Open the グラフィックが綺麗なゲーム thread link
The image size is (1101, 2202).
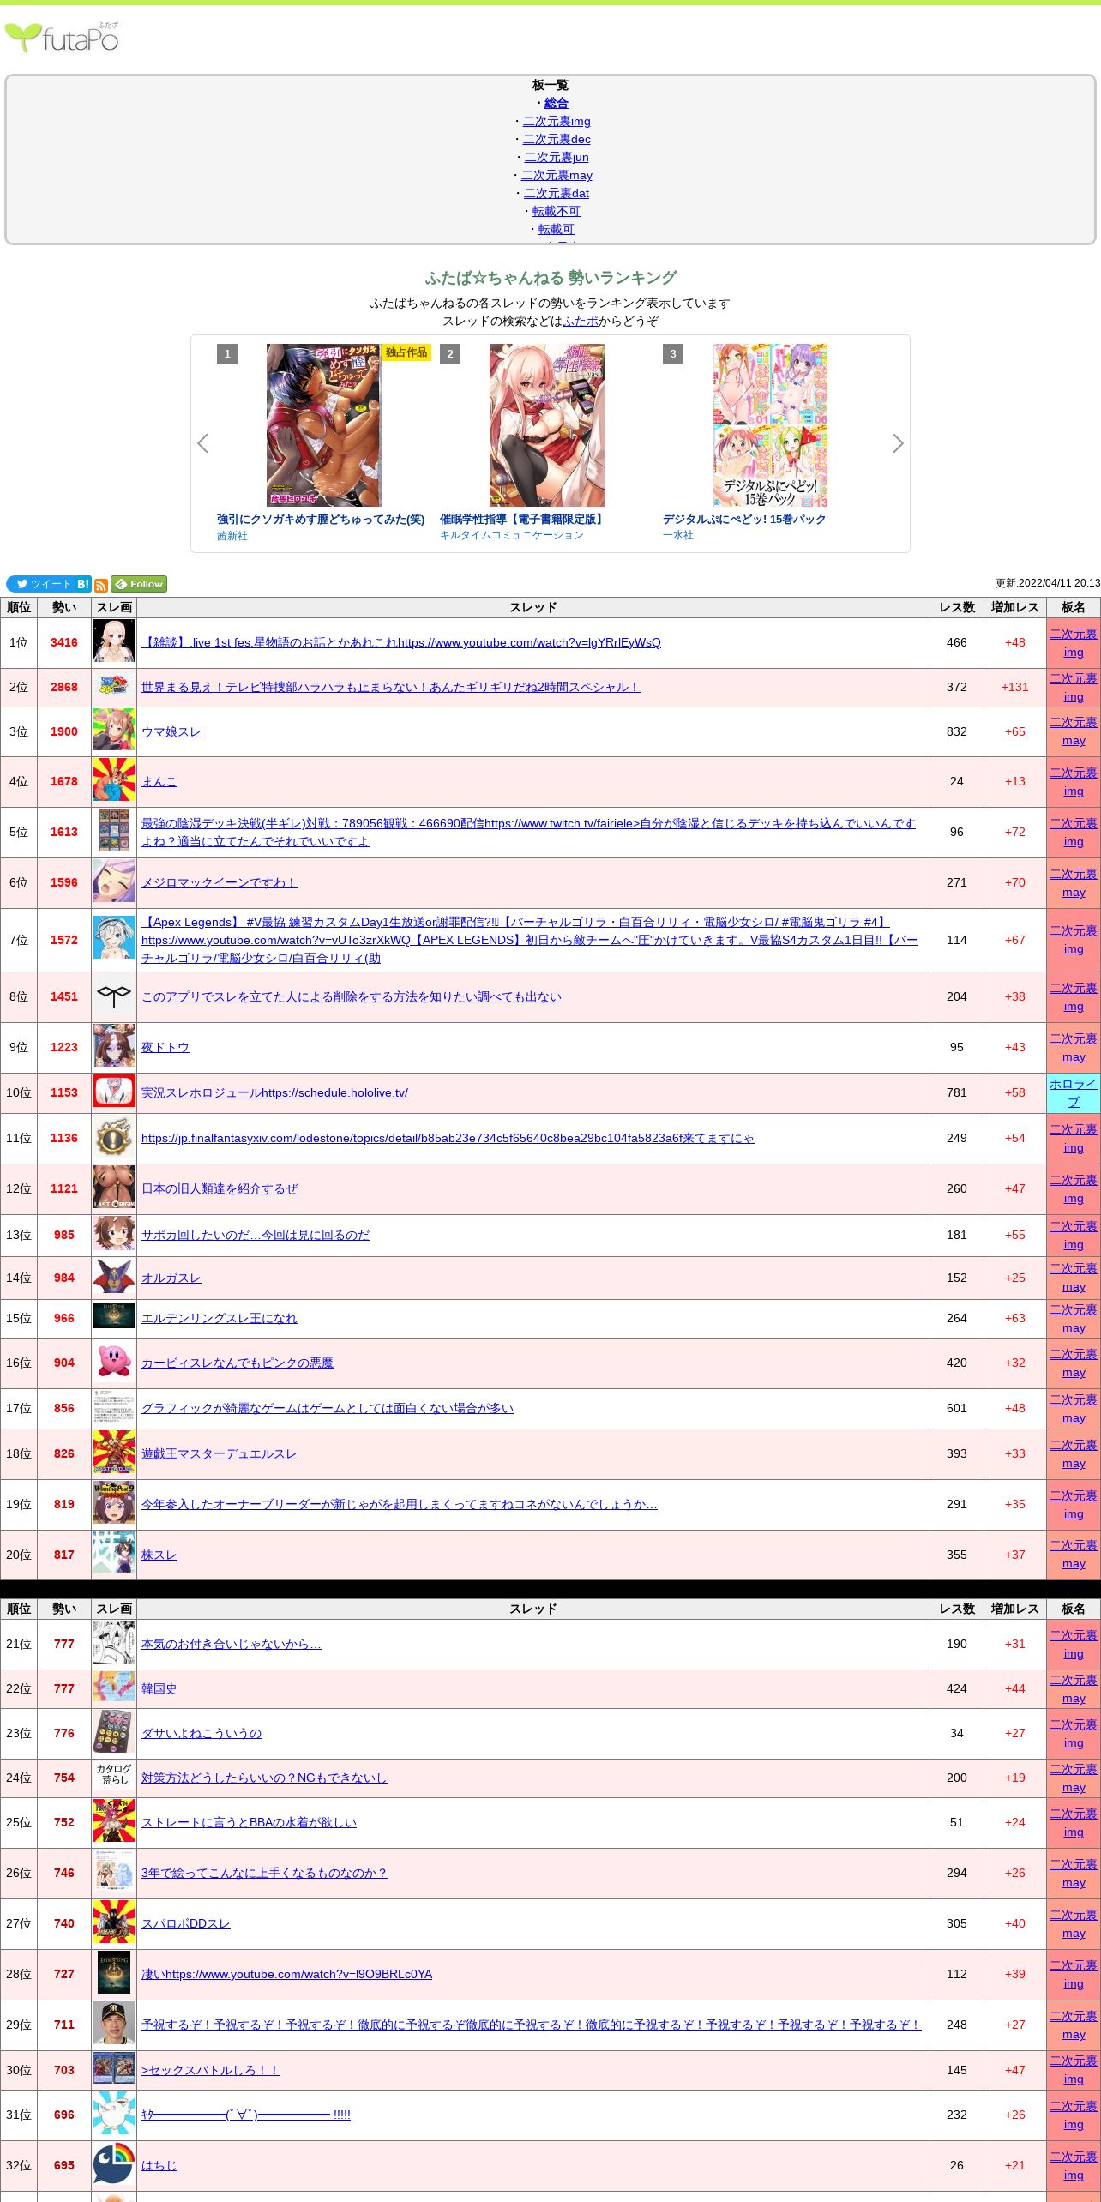pos(328,1408)
